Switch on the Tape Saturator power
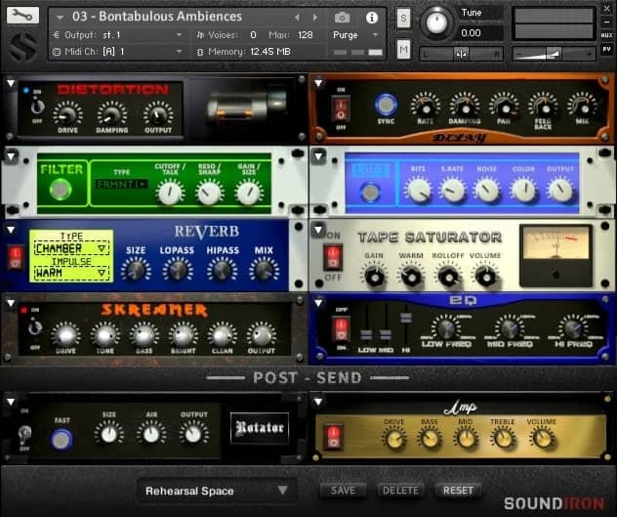The height and width of the screenshot is (517, 617). pos(332,256)
